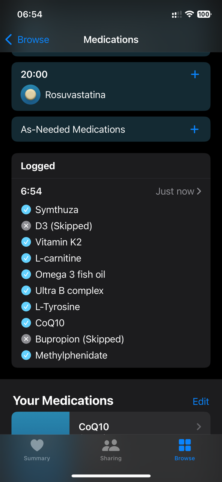Tap the blue CoQ10 medication thumbnail
The width and height of the screenshot is (222, 482).
(41, 423)
